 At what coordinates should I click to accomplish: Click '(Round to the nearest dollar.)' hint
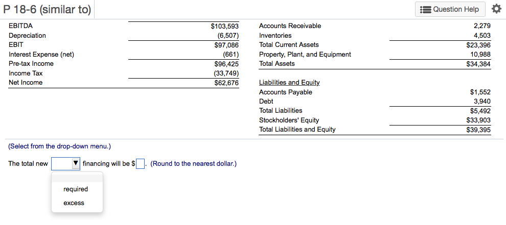click(x=193, y=164)
